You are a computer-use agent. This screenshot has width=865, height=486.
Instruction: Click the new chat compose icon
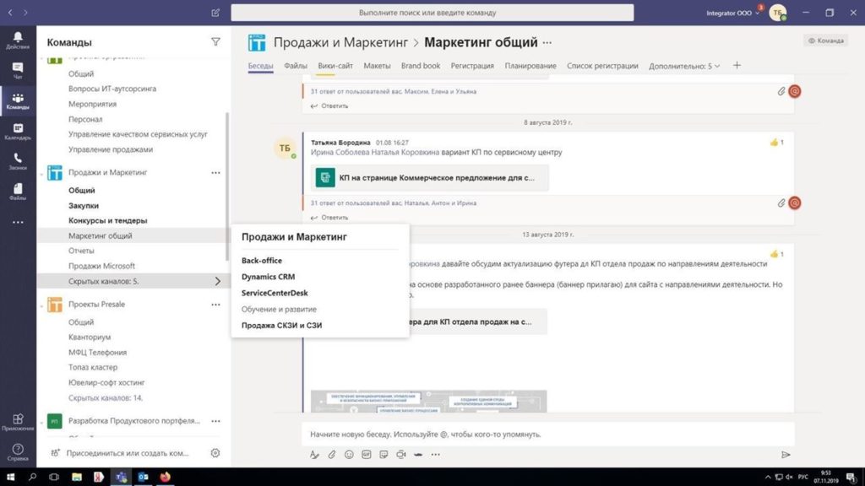(x=215, y=13)
